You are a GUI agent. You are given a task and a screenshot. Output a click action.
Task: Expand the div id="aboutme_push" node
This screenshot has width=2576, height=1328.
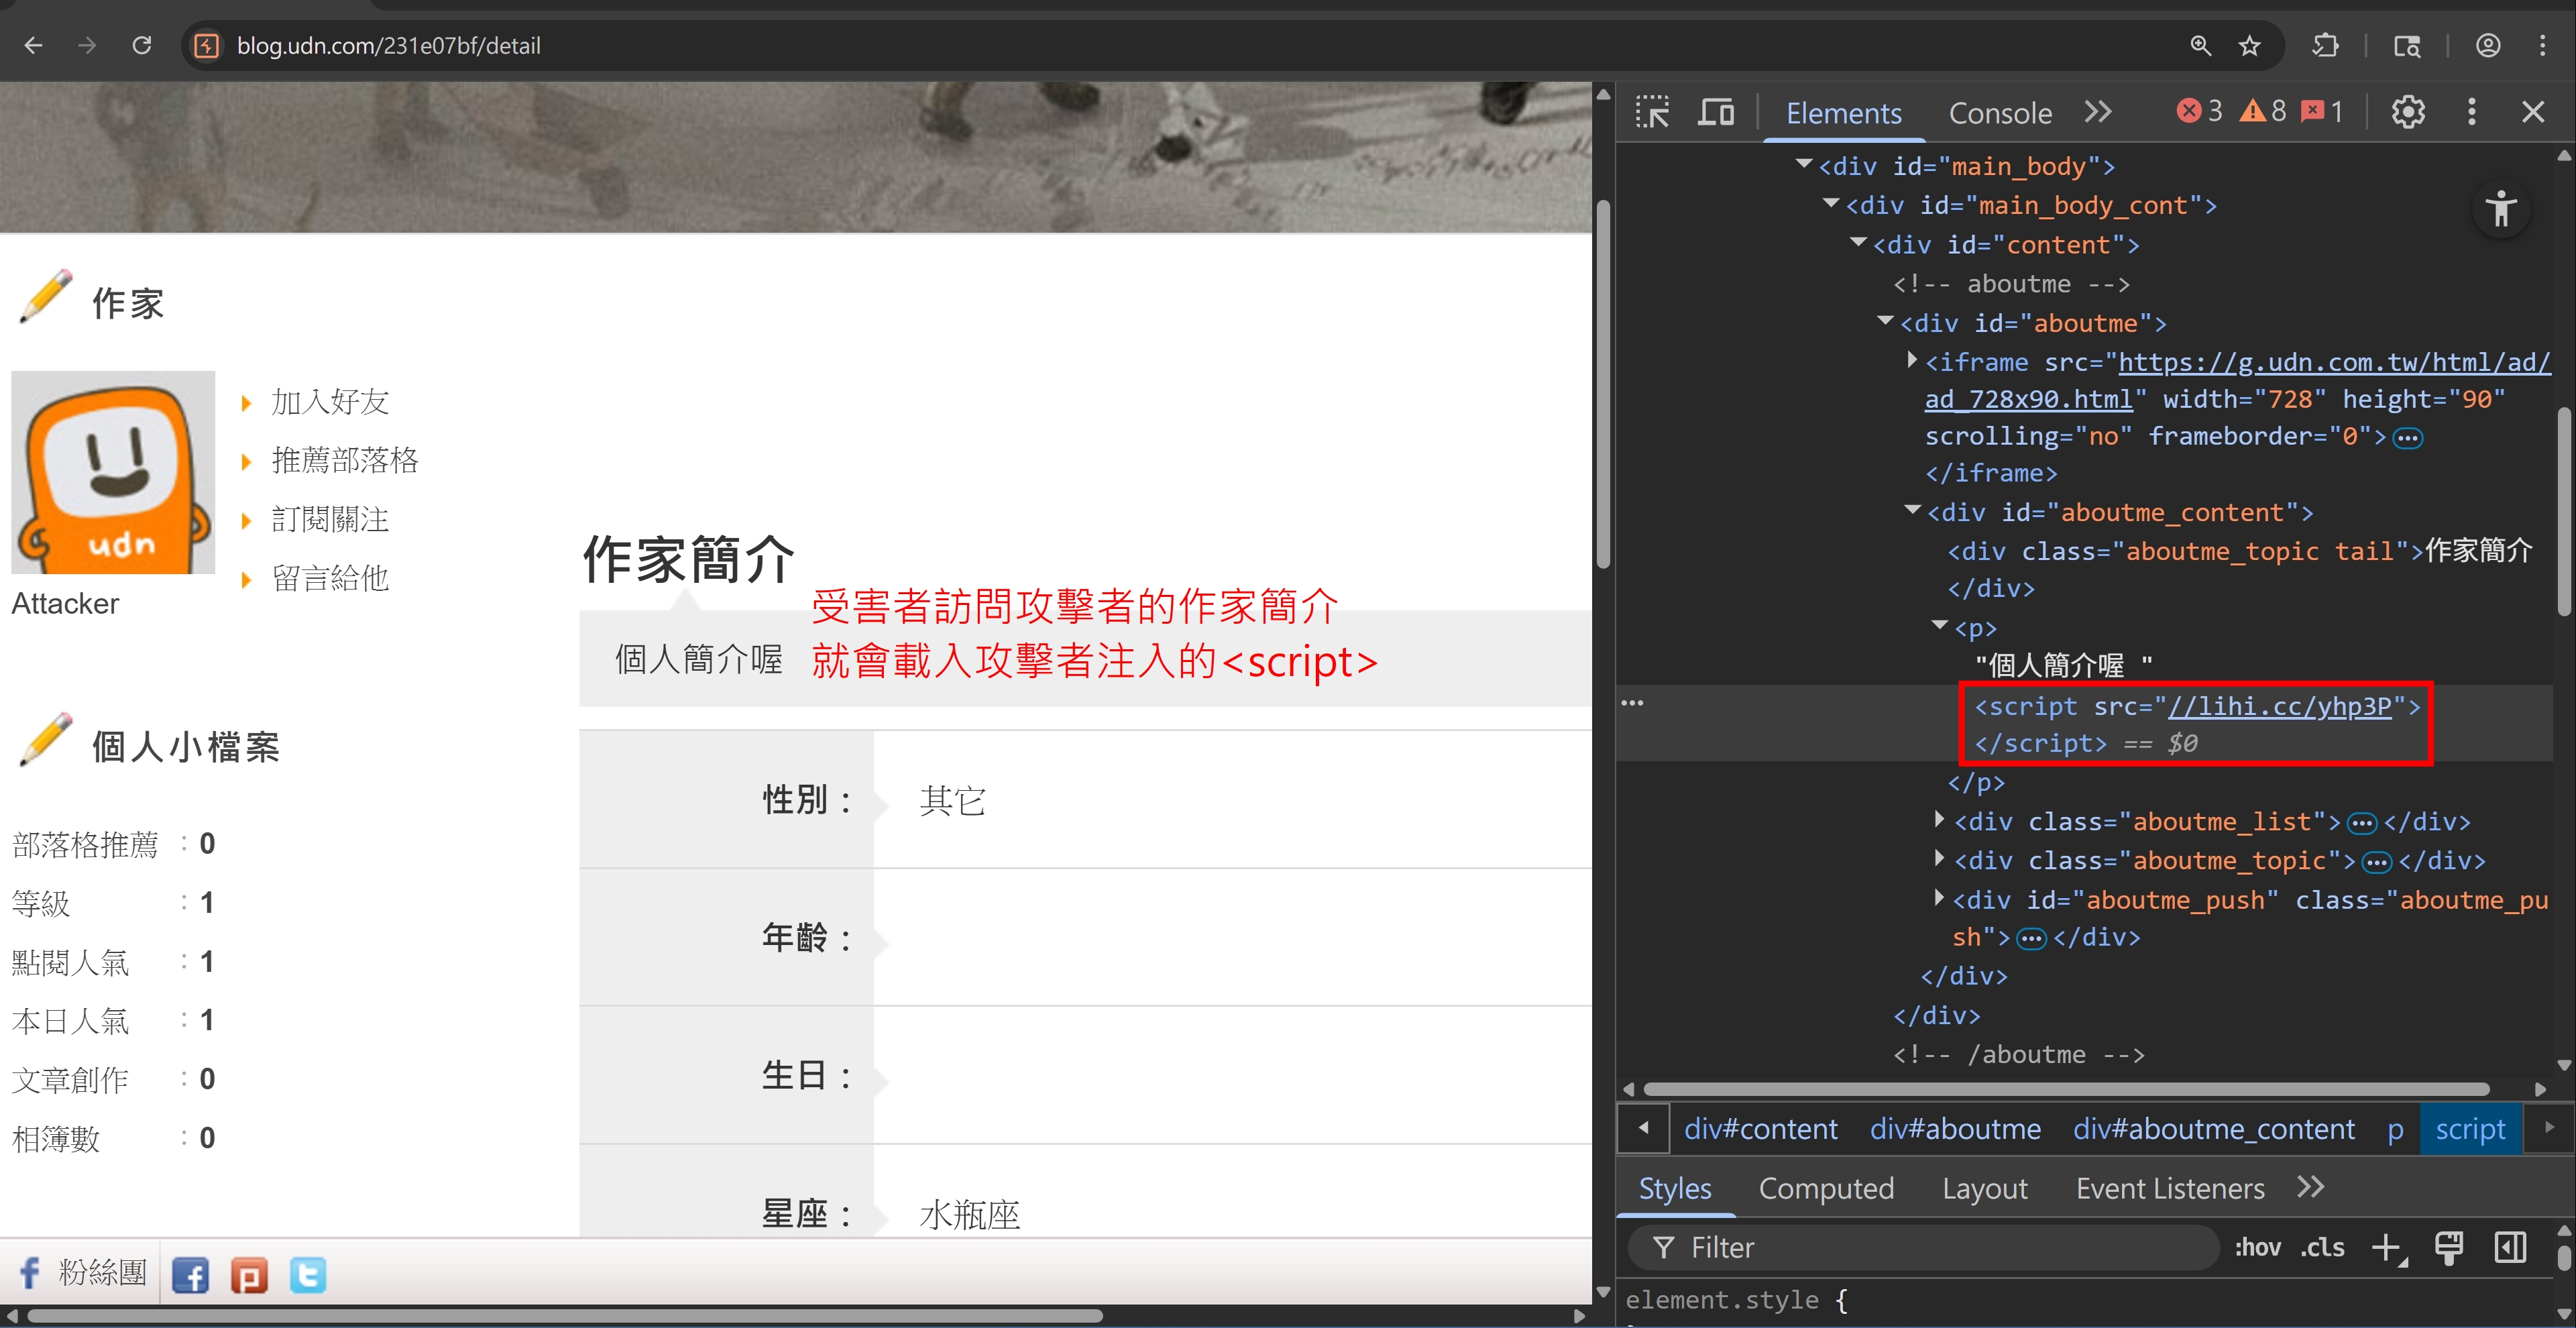(x=1939, y=898)
